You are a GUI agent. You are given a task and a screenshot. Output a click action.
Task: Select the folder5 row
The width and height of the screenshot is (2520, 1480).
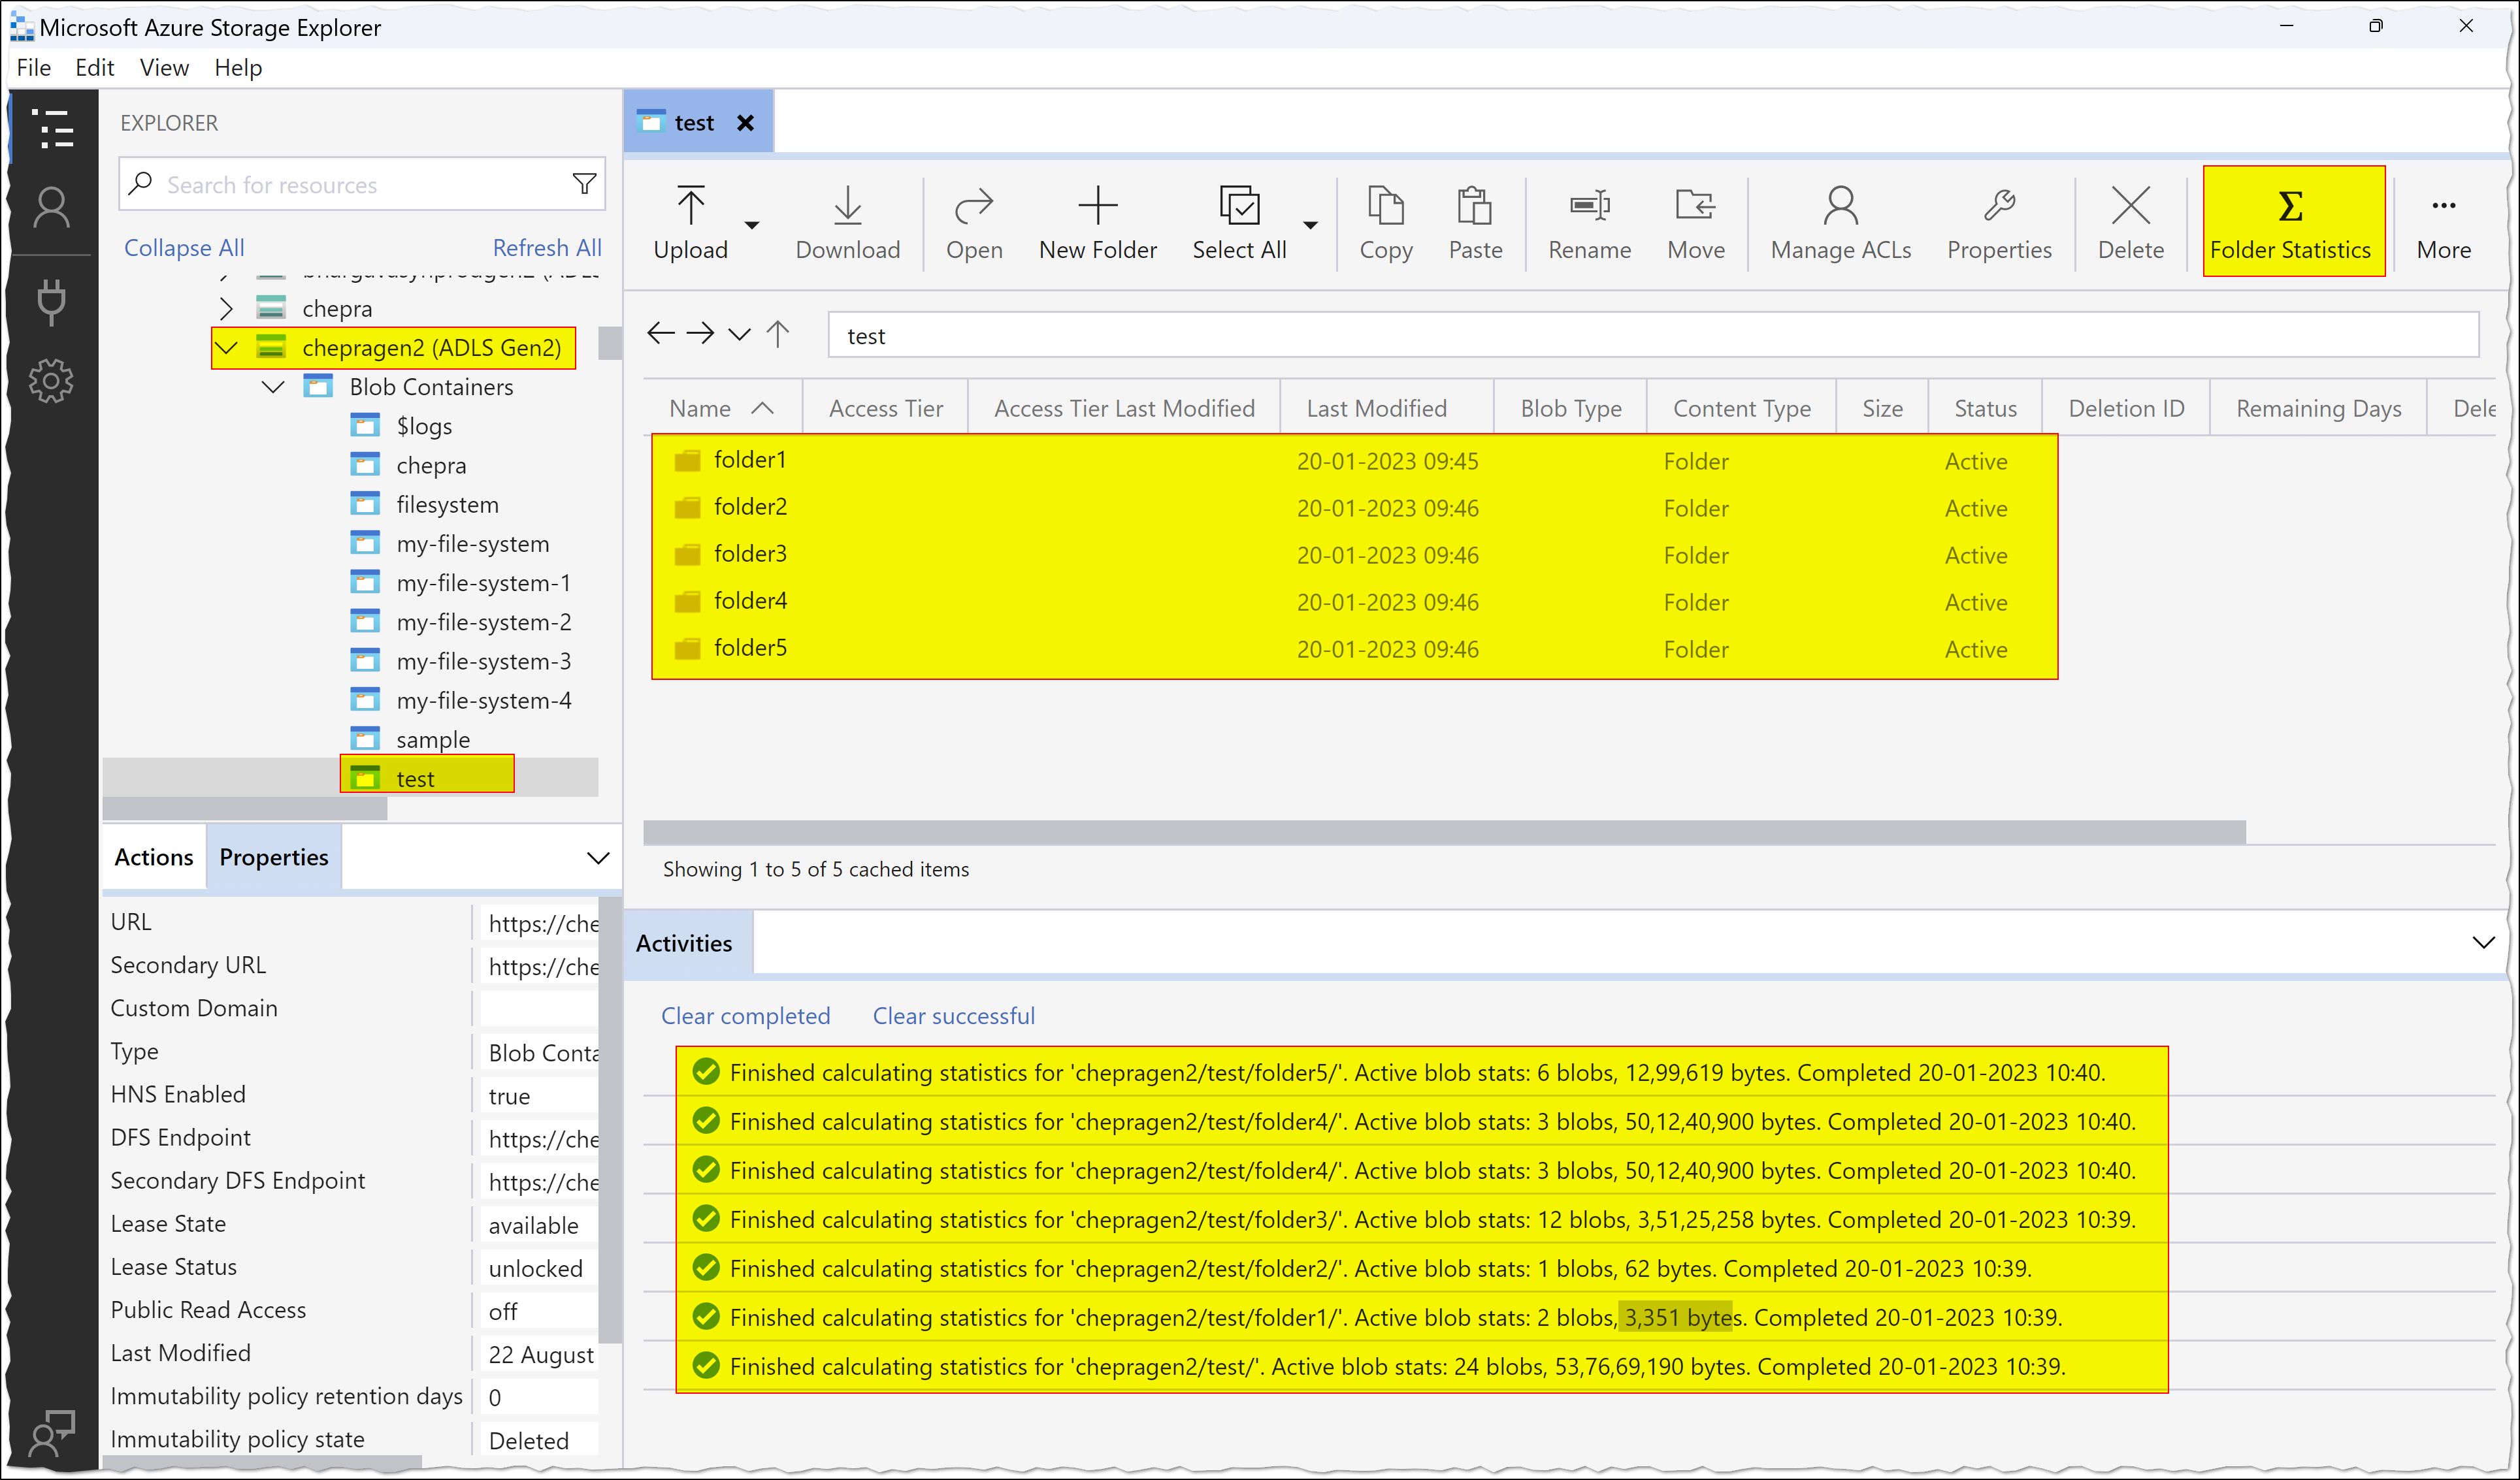[x=1354, y=647]
